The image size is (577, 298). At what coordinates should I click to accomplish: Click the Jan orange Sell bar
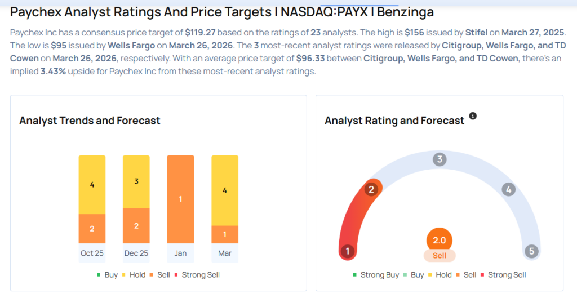[180, 199]
